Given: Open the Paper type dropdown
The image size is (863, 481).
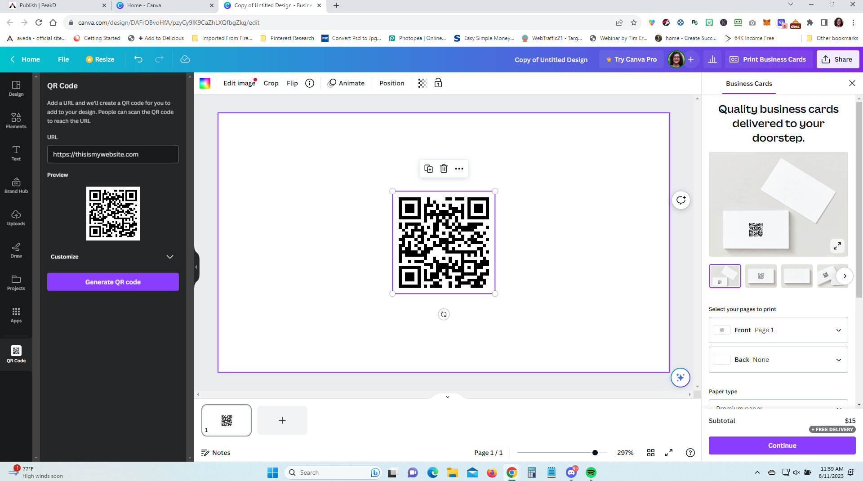Looking at the screenshot, I should click(x=778, y=405).
